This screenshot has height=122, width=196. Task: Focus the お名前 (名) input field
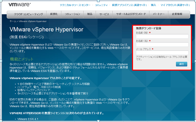coord(162,44)
